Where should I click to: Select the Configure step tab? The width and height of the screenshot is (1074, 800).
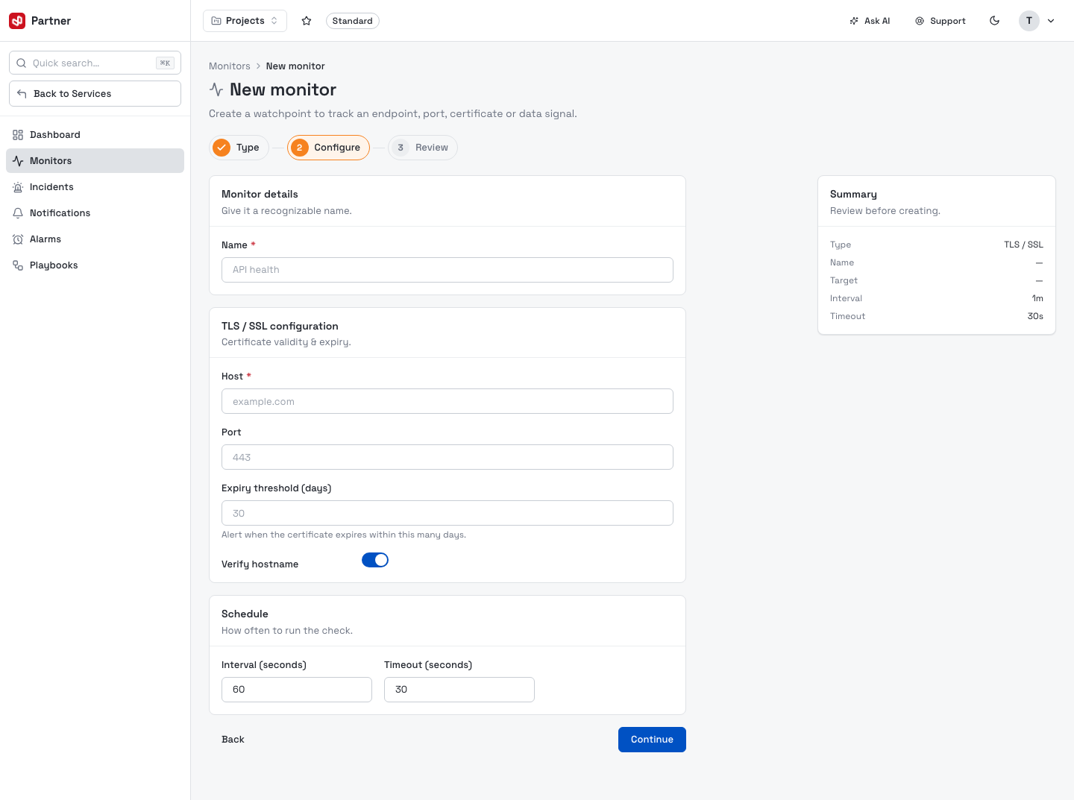328,148
